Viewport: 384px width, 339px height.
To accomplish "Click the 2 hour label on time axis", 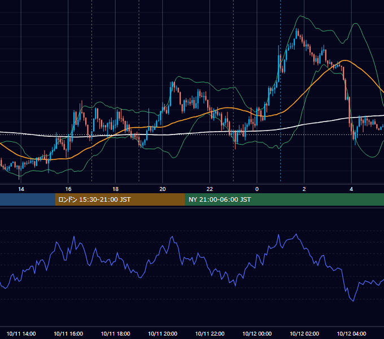I will (304, 189).
